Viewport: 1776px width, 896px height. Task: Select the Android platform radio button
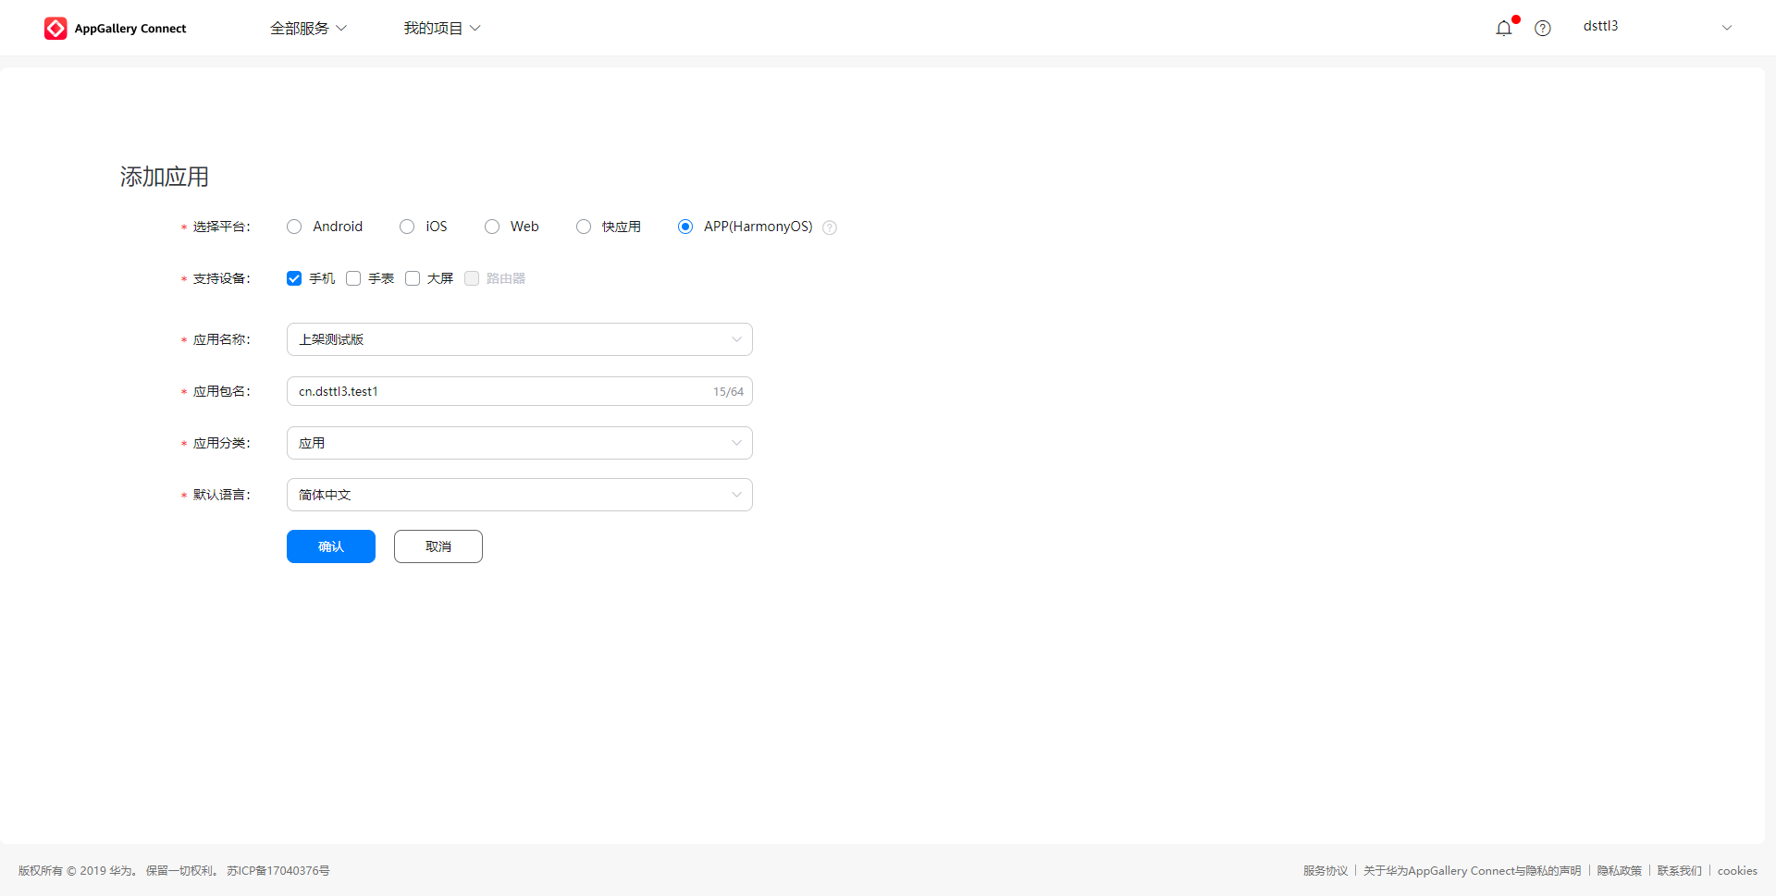(294, 227)
